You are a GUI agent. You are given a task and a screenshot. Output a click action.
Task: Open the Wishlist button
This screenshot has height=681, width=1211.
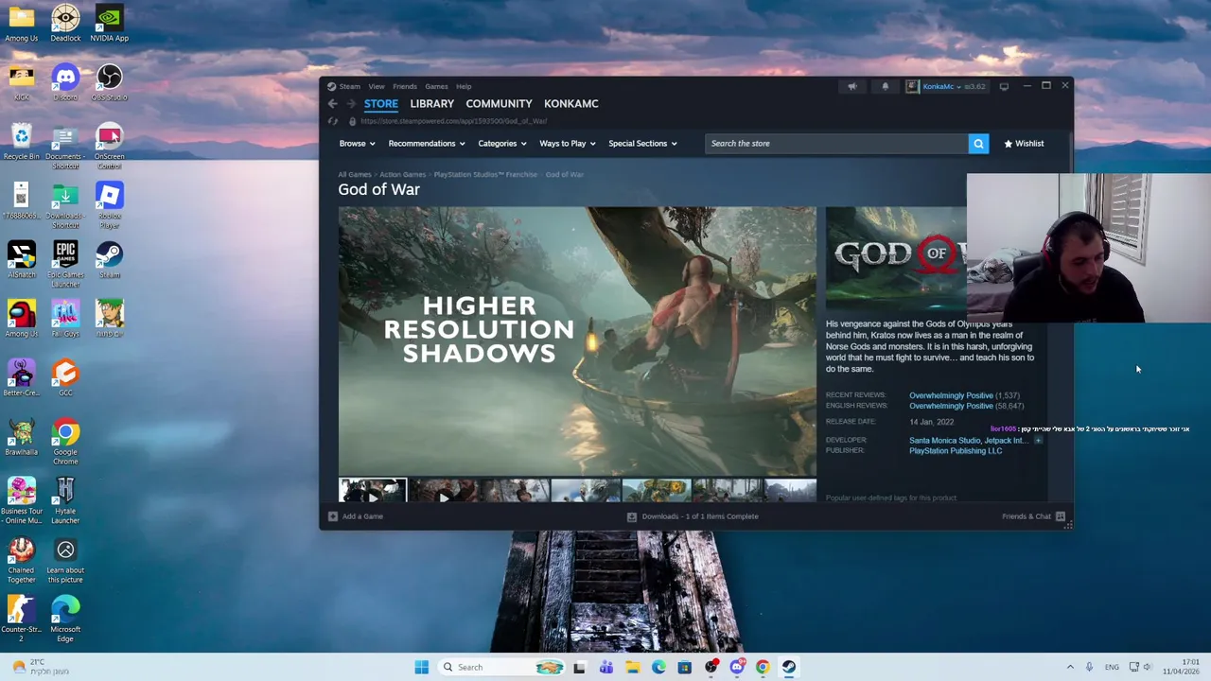tap(1024, 144)
